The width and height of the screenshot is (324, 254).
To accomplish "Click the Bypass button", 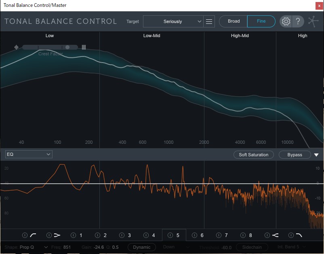I will click(x=295, y=155).
